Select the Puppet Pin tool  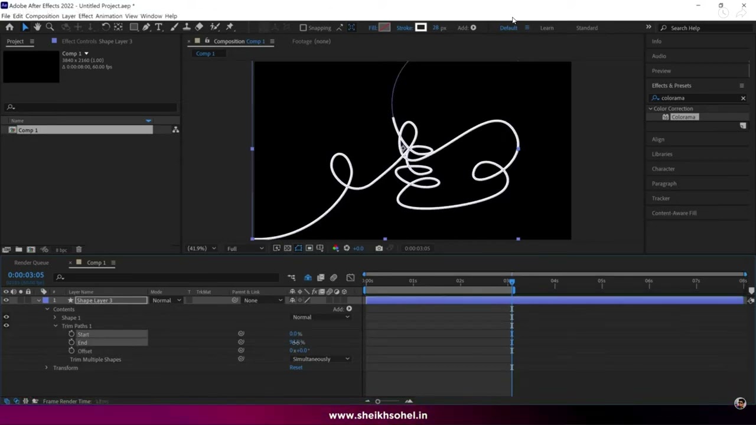[230, 27]
